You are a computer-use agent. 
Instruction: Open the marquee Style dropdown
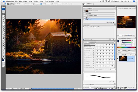pos(38,4)
